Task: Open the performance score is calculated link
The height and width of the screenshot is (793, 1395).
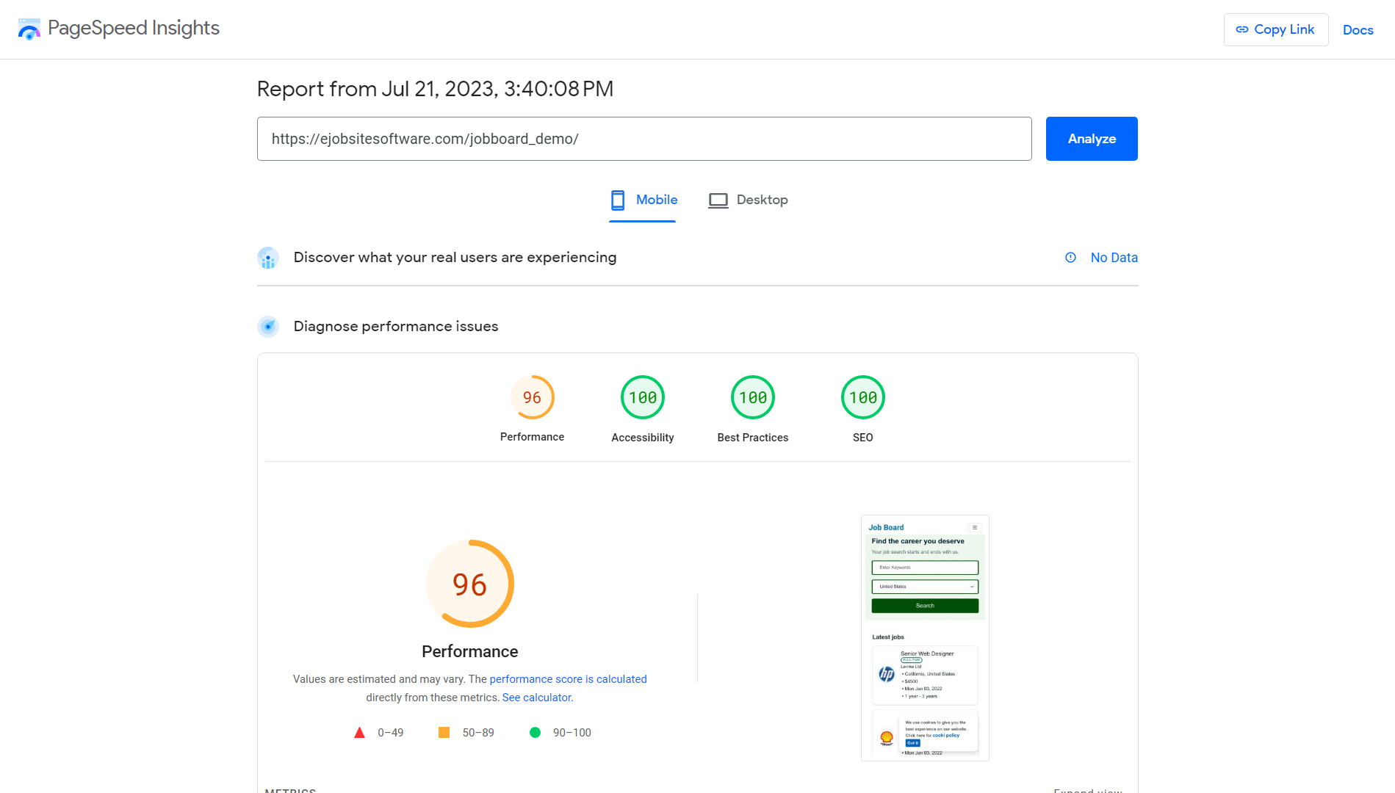Action: [567, 679]
